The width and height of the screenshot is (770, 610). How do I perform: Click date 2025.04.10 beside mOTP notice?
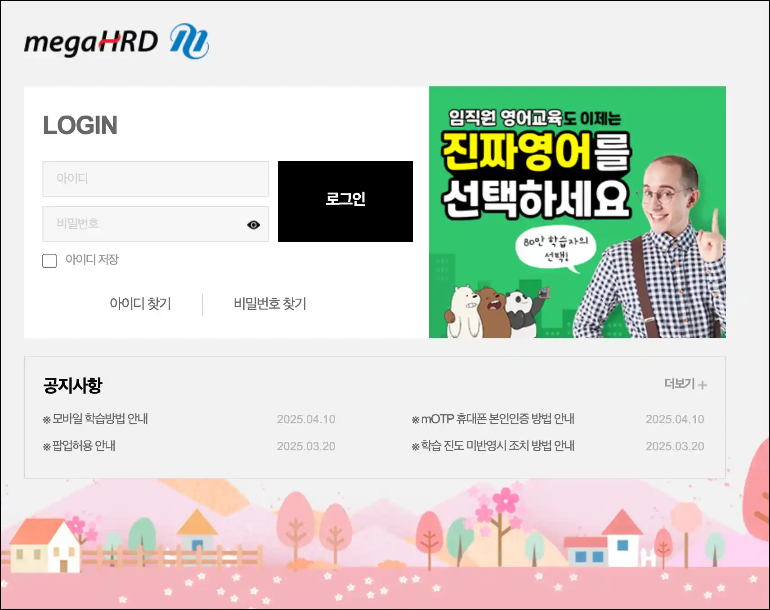tap(675, 419)
